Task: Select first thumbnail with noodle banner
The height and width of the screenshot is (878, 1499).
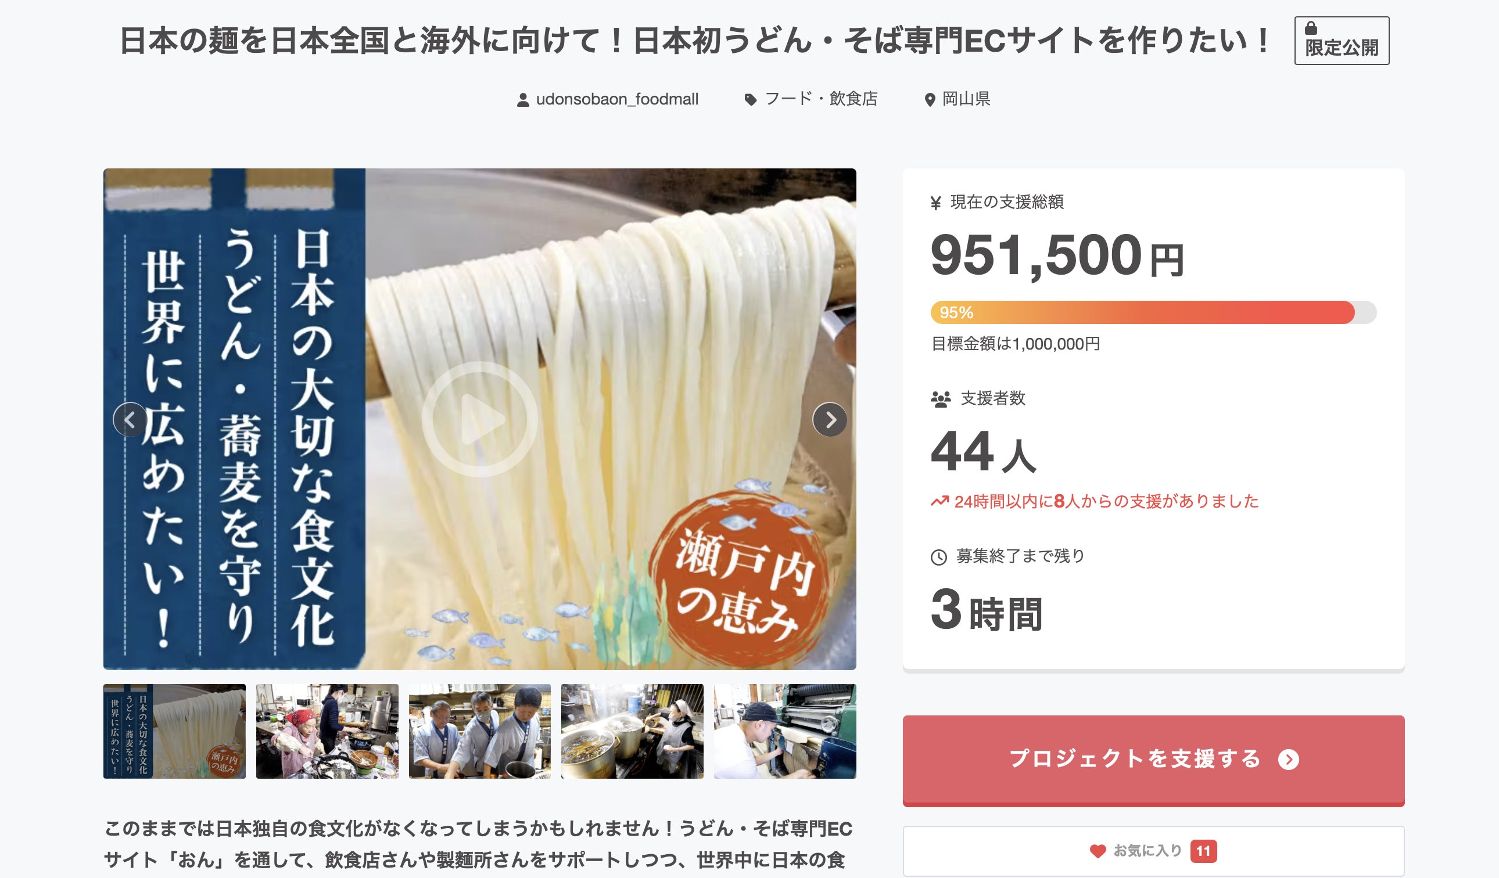Action: (x=174, y=731)
